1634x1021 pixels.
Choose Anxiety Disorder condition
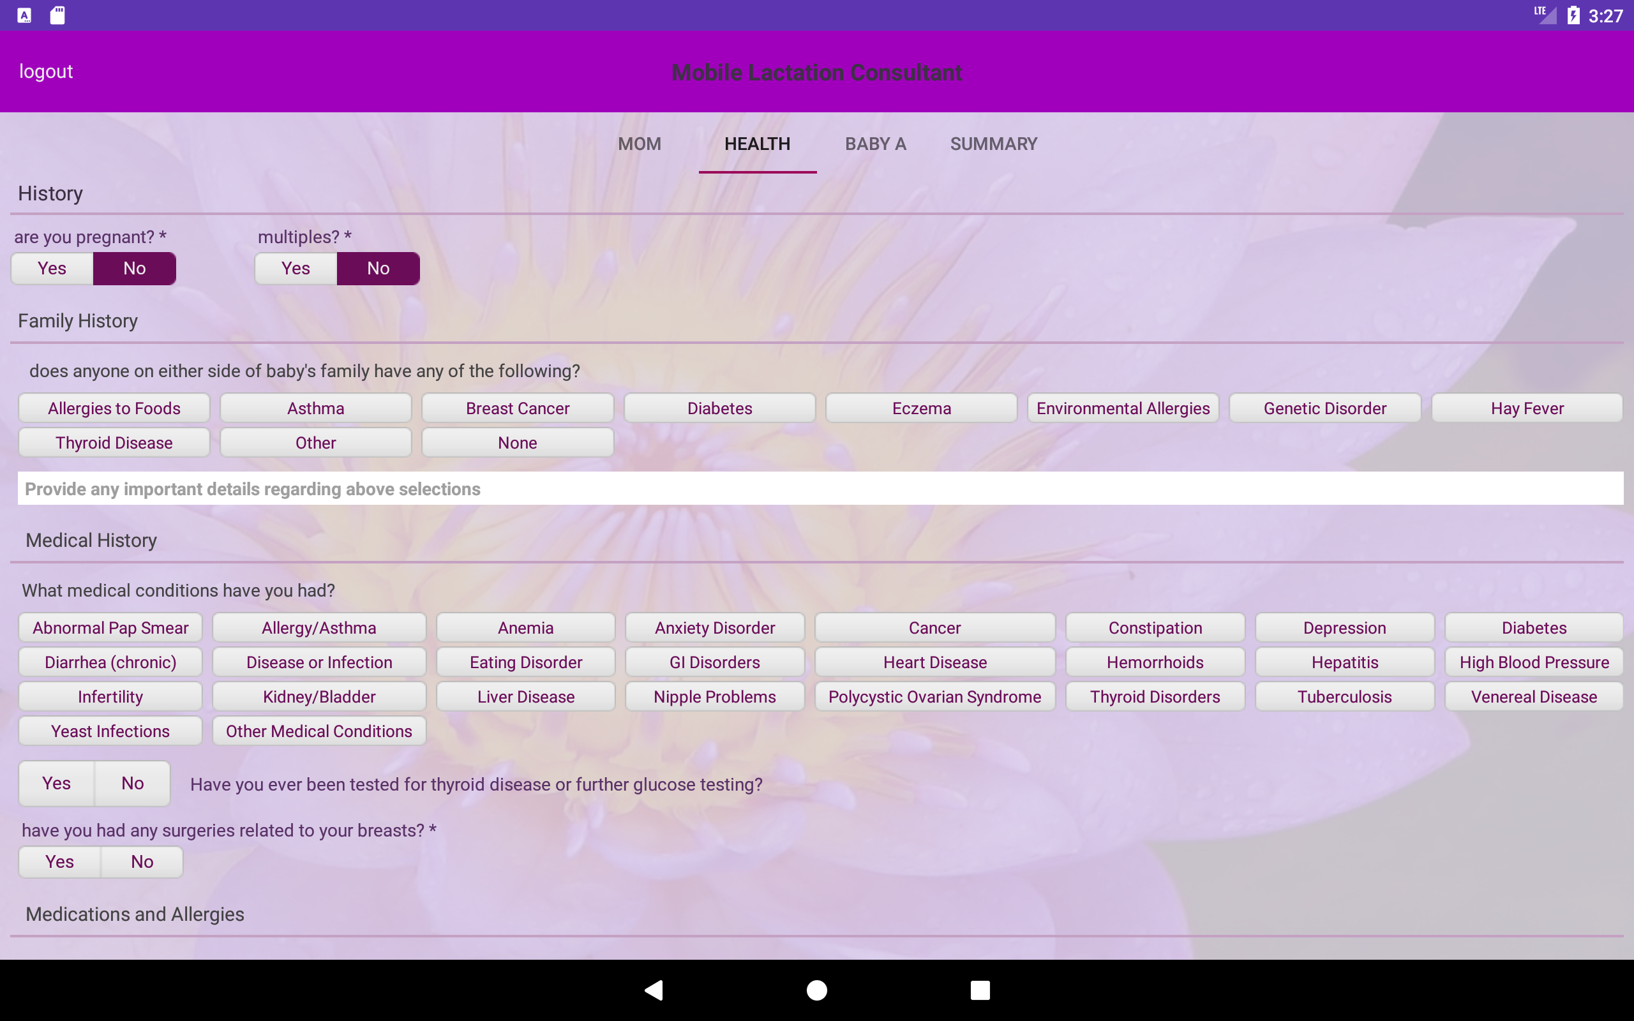click(x=715, y=627)
